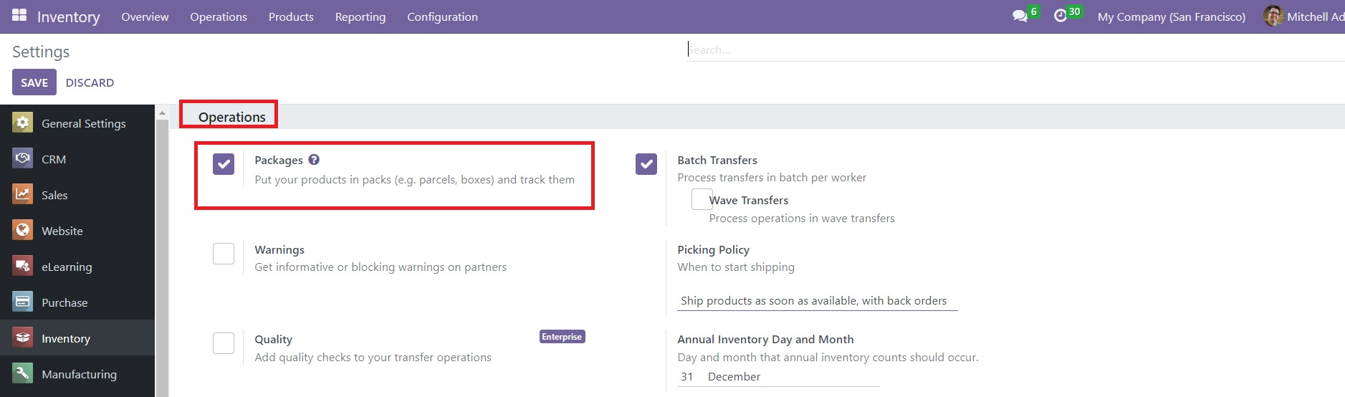Open the My Company (San Francisco) switcher
This screenshot has height=397, width=1345.
coord(1171,16)
